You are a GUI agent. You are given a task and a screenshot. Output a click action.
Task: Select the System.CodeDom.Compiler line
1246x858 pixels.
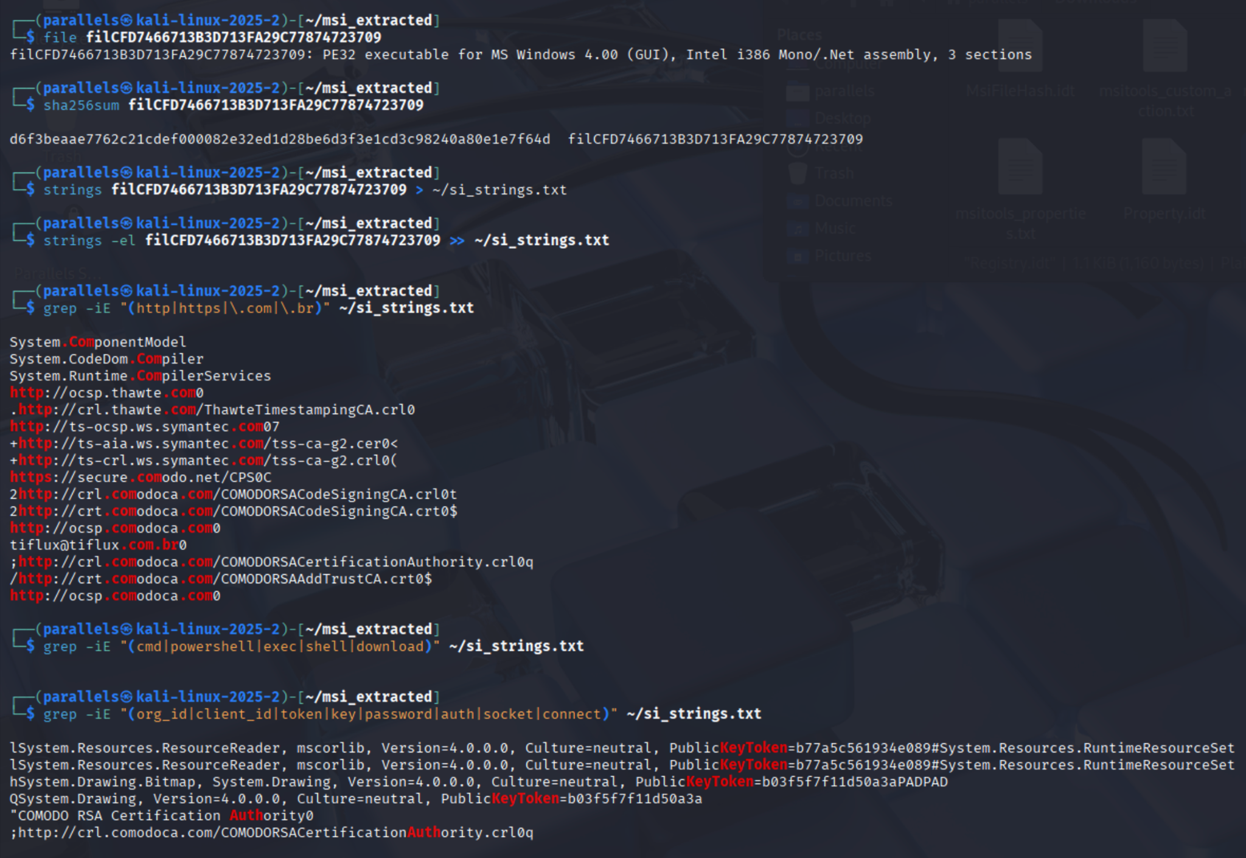click(106, 359)
